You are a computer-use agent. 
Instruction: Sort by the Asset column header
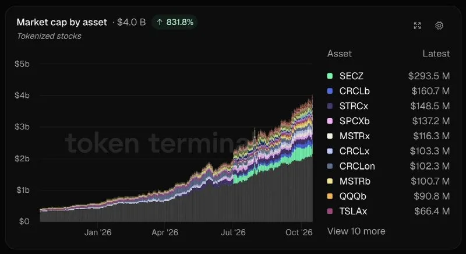click(340, 54)
